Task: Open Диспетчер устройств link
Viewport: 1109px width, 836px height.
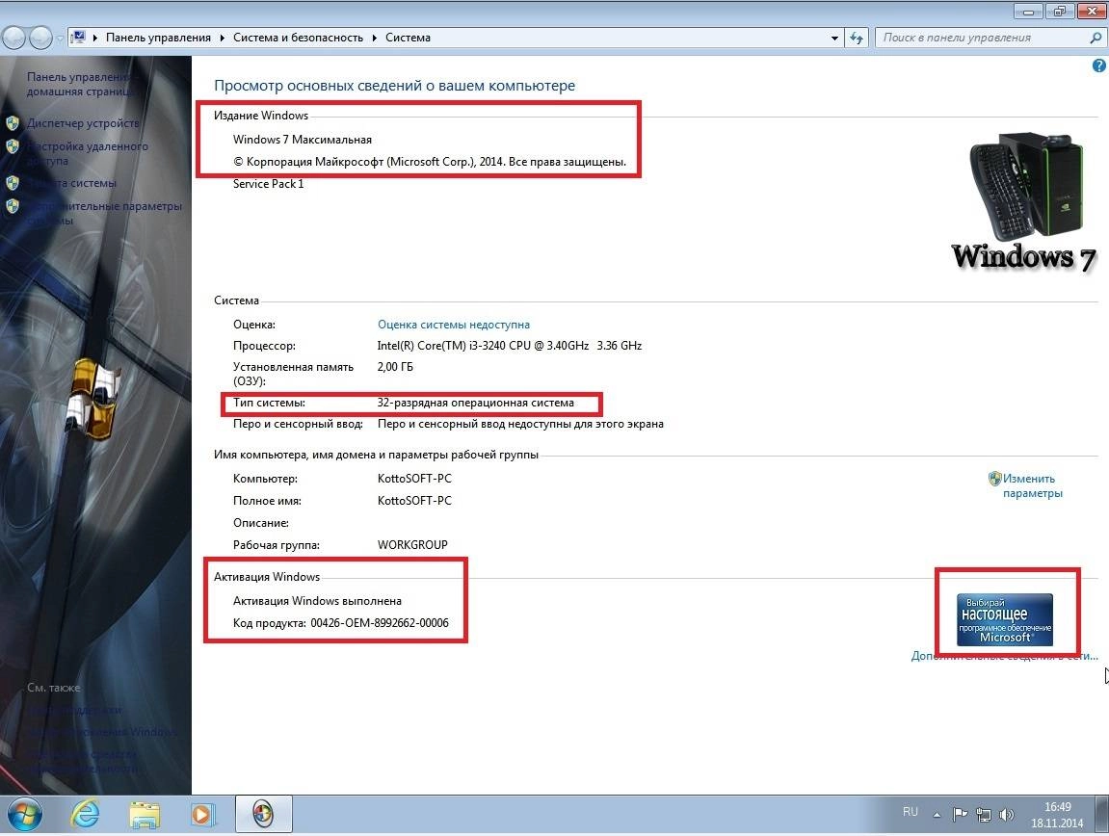Action: tap(83, 123)
